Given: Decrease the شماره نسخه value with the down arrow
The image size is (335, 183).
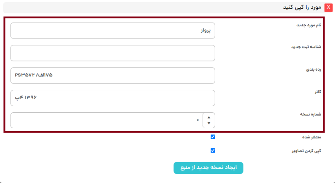Looking at the screenshot, I should coord(209,124).
